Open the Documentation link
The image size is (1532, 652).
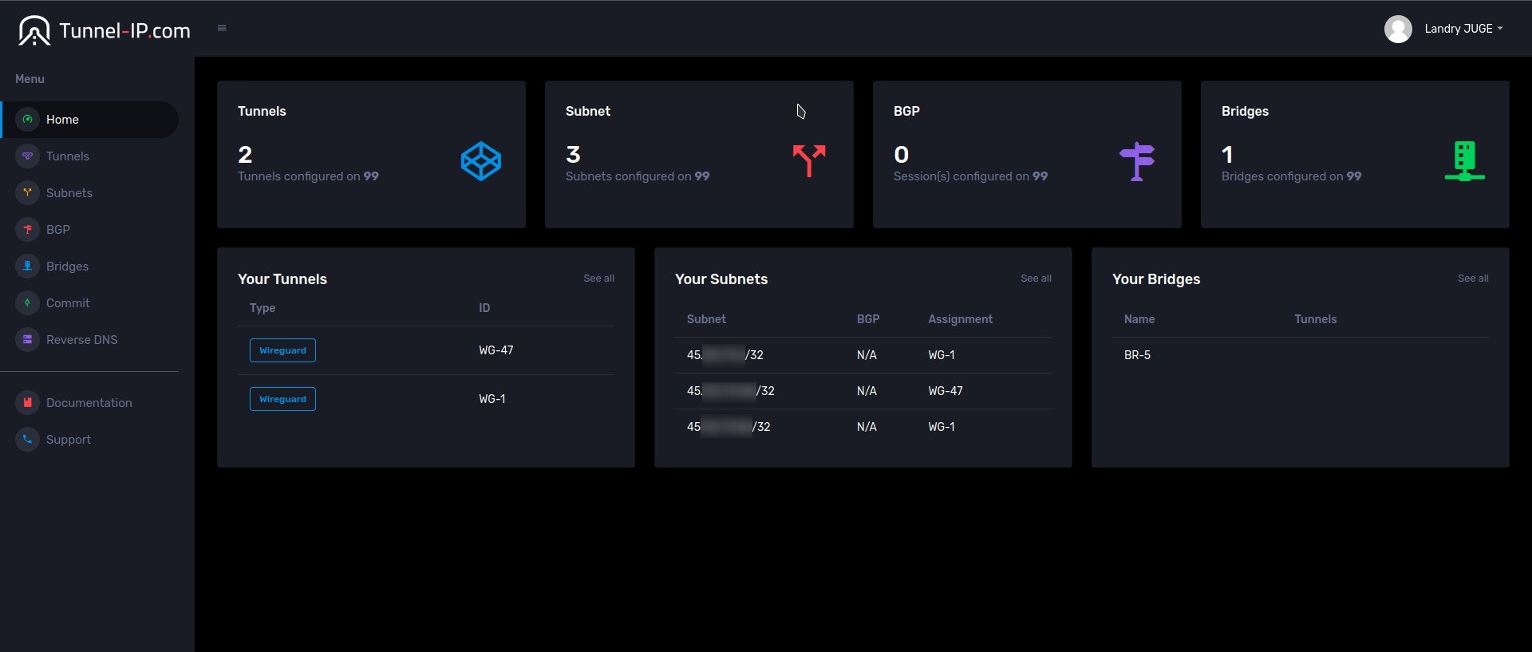click(89, 403)
